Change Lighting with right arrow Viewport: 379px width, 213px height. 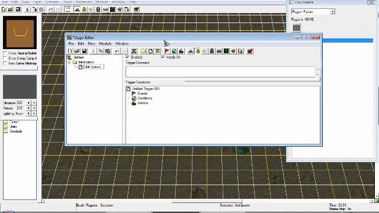pos(34,114)
